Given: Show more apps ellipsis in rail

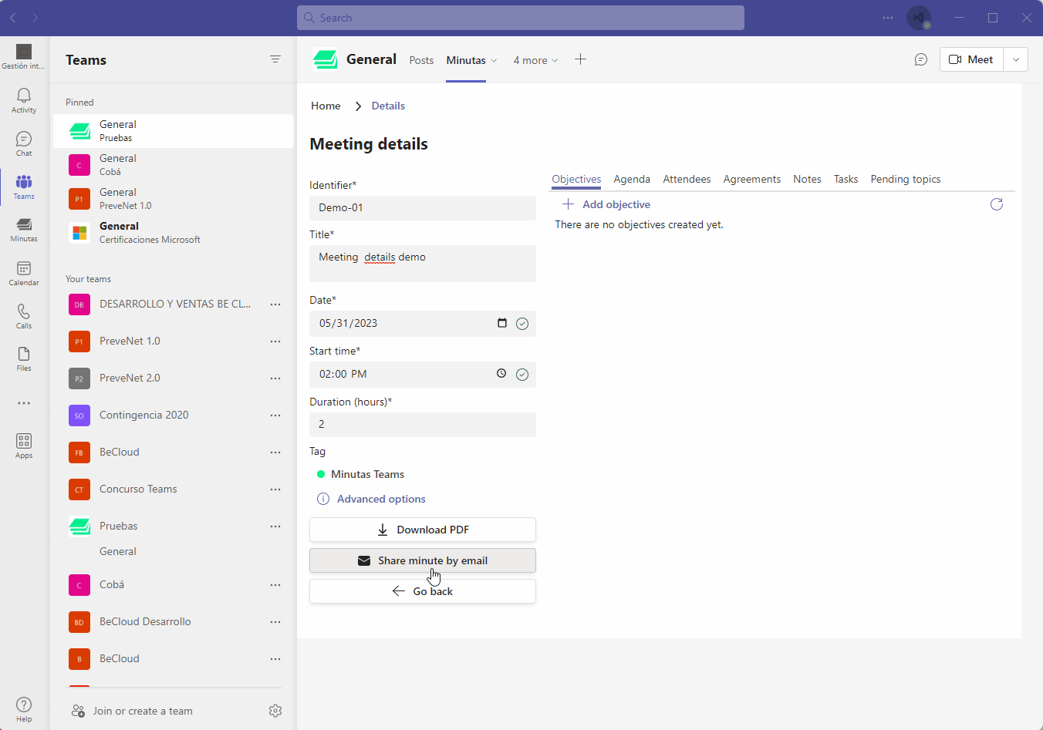Looking at the screenshot, I should (24, 403).
